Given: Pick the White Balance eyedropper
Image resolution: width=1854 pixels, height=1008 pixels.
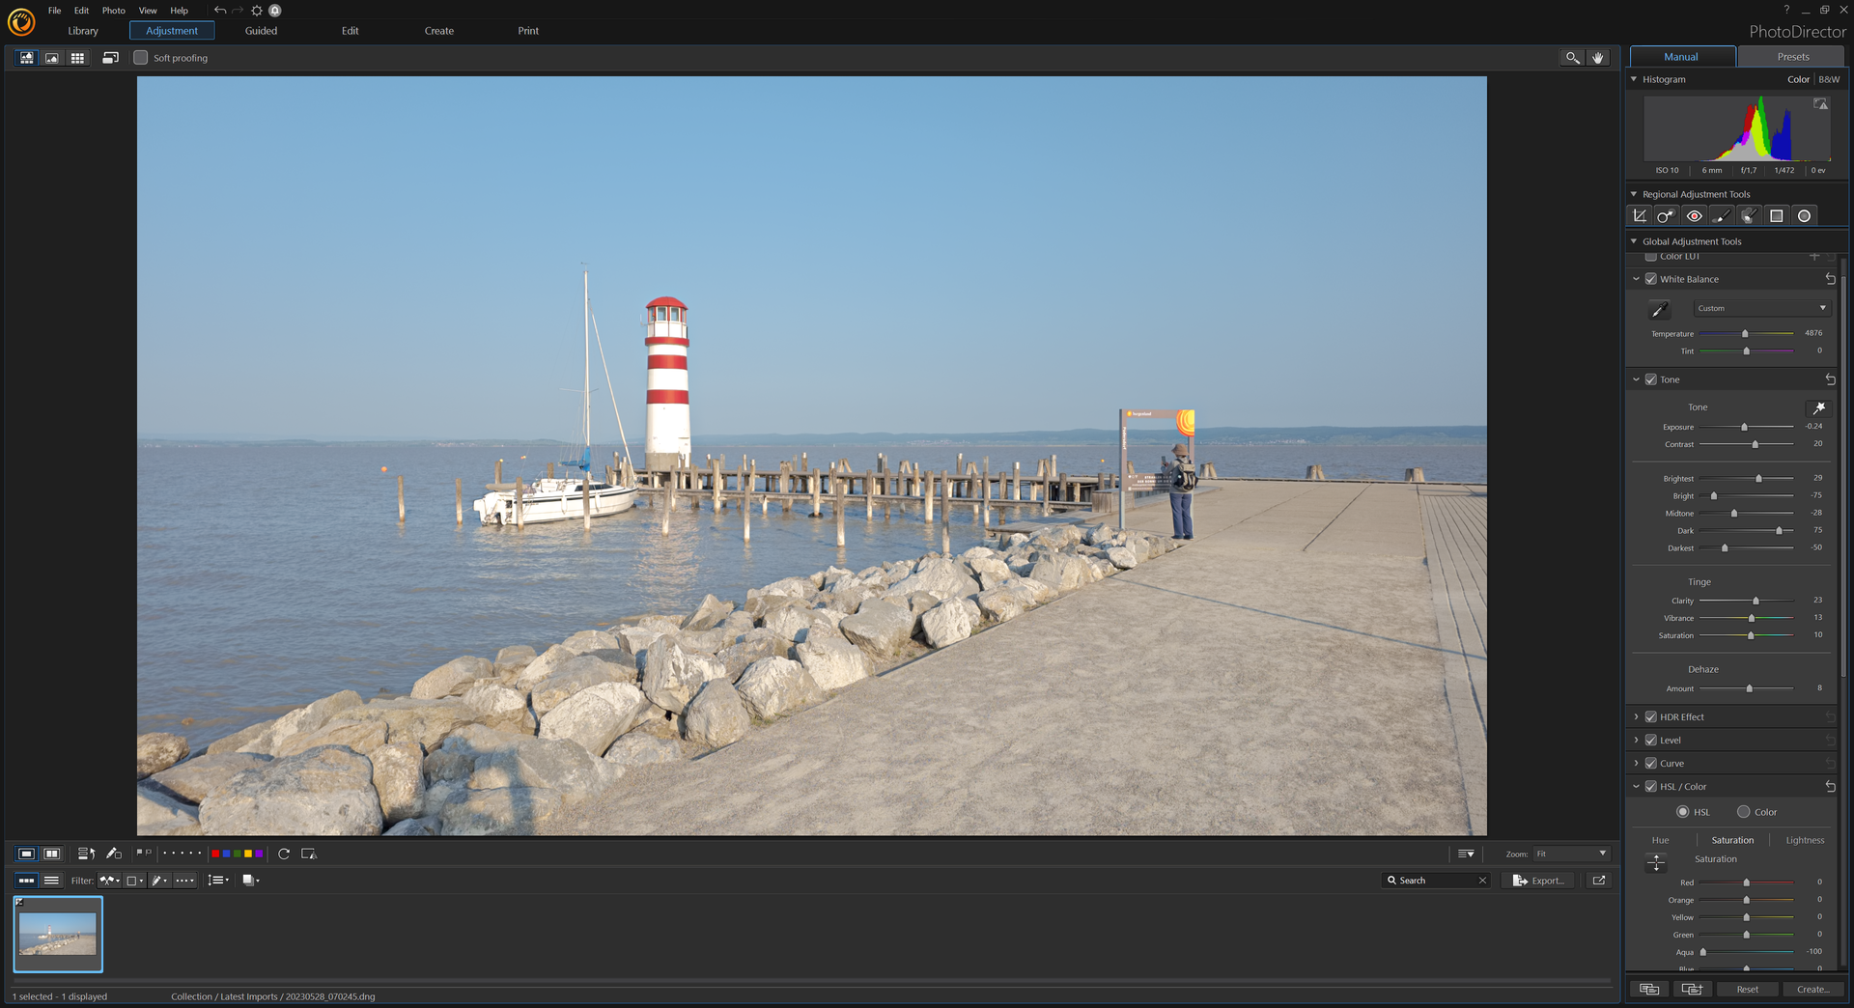Looking at the screenshot, I should click(1659, 310).
